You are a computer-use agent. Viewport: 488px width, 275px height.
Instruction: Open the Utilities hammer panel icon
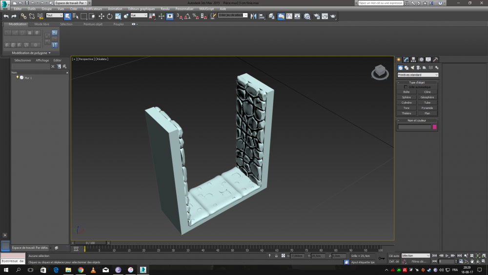tap(436, 60)
